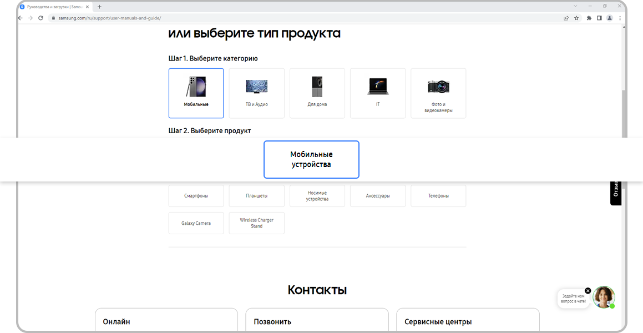Click the browser forward arrow
Viewport: 643px width, 333px height.
click(31, 18)
